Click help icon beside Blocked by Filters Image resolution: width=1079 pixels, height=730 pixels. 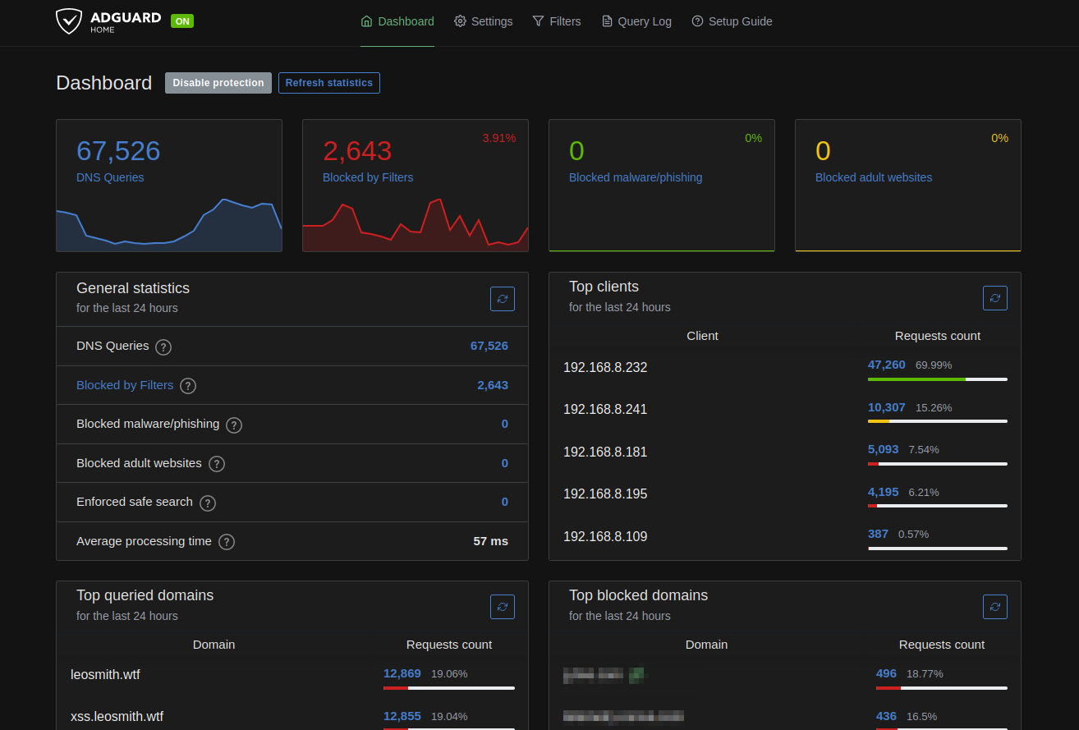click(188, 386)
